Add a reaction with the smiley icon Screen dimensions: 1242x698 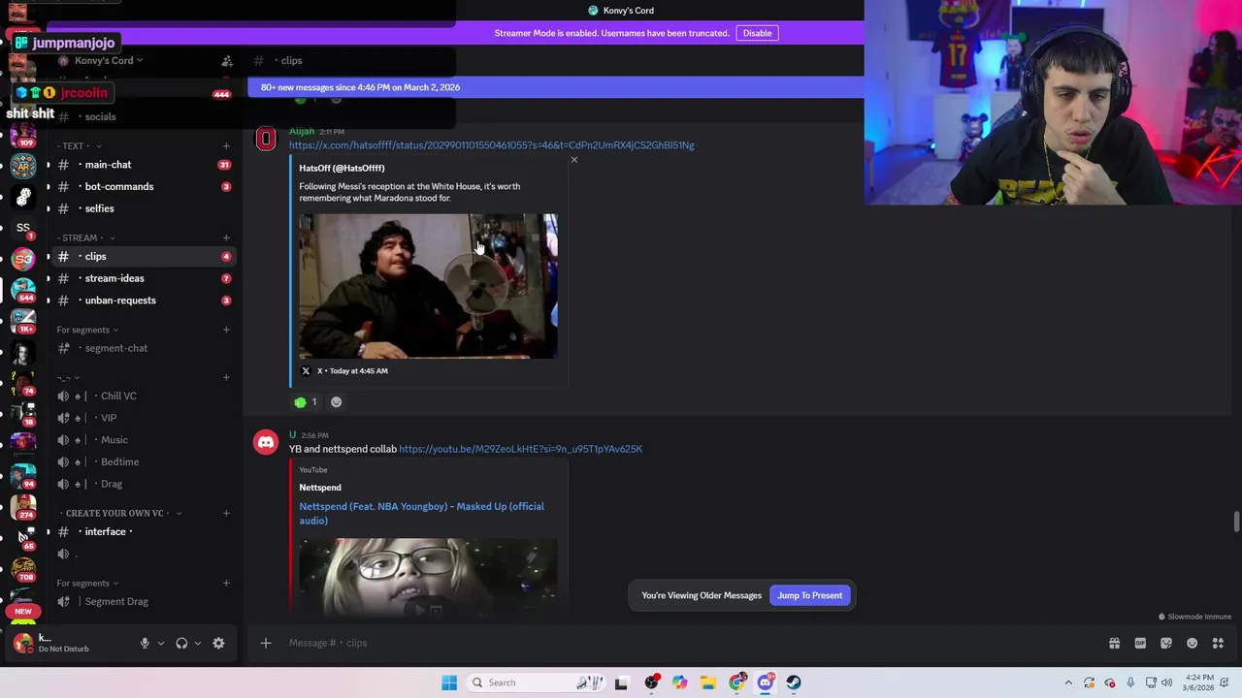[x=336, y=401]
